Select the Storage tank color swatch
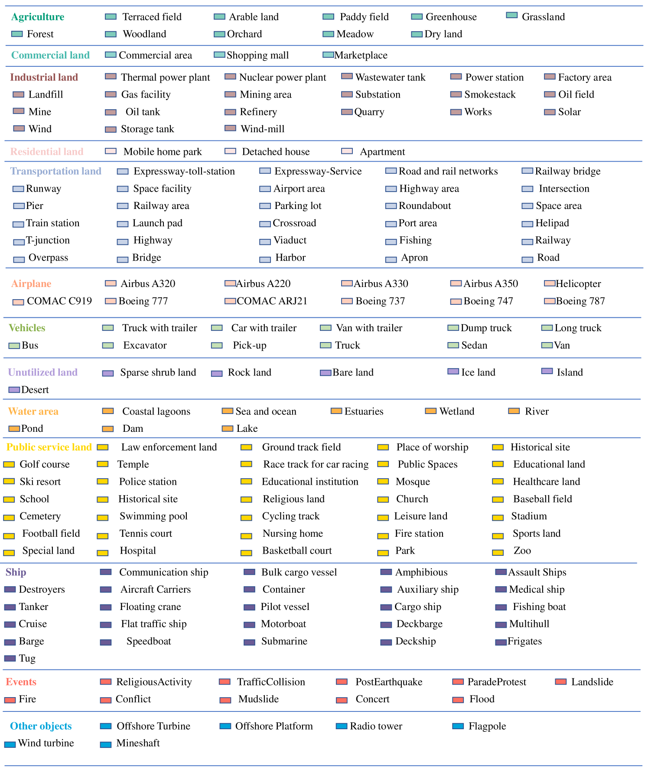The image size is (648, 773). coord(111,129)
